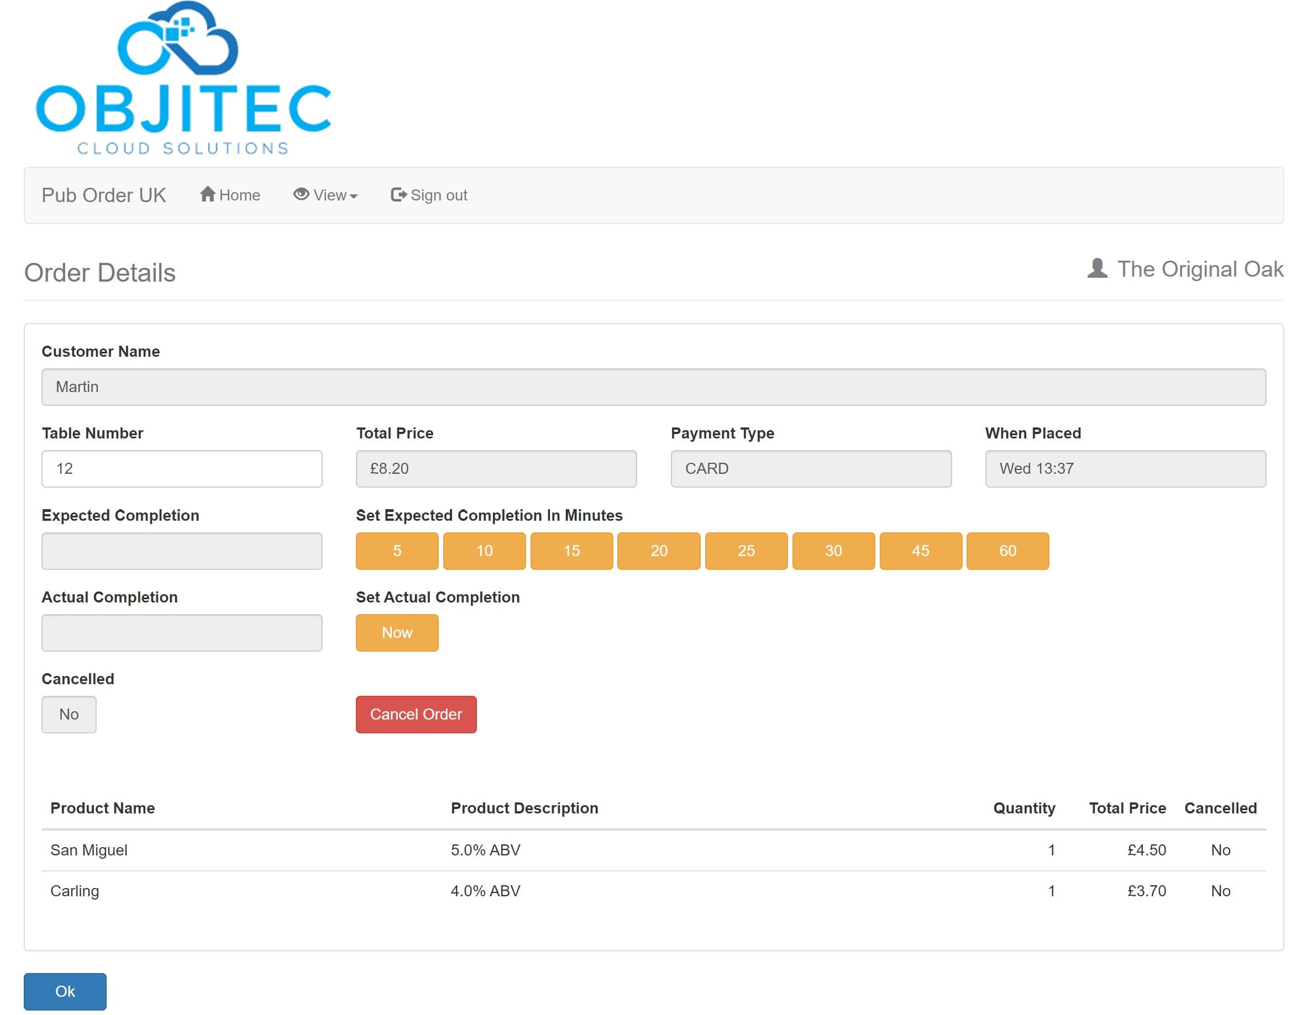Expand the View dropdown caret
This screenshot has height=1015, width=1292.
[354, 197]
